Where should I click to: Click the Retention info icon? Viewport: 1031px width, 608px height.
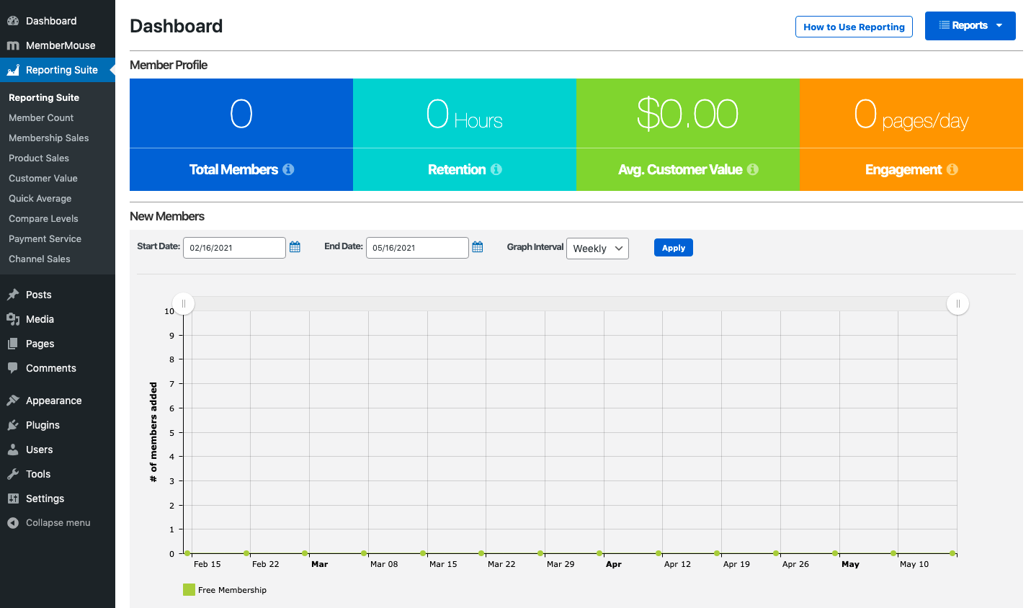496,169
